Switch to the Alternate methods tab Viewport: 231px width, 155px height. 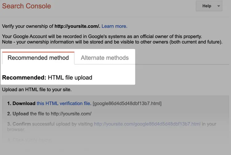tap(105, 58)
